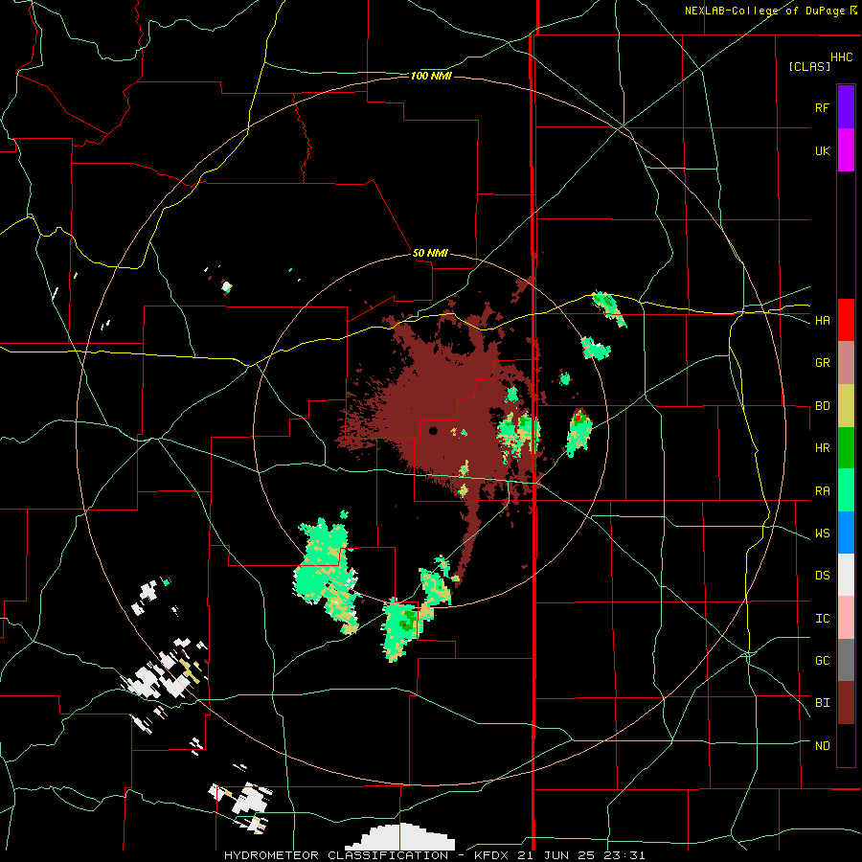Click the ND legend label

coord(822,745)
